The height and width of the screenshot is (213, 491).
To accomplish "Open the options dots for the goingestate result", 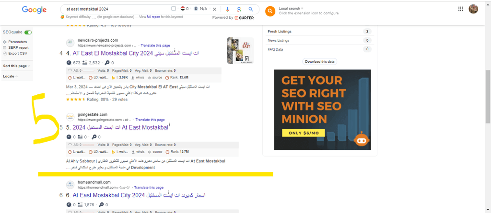I will (170, 125).
